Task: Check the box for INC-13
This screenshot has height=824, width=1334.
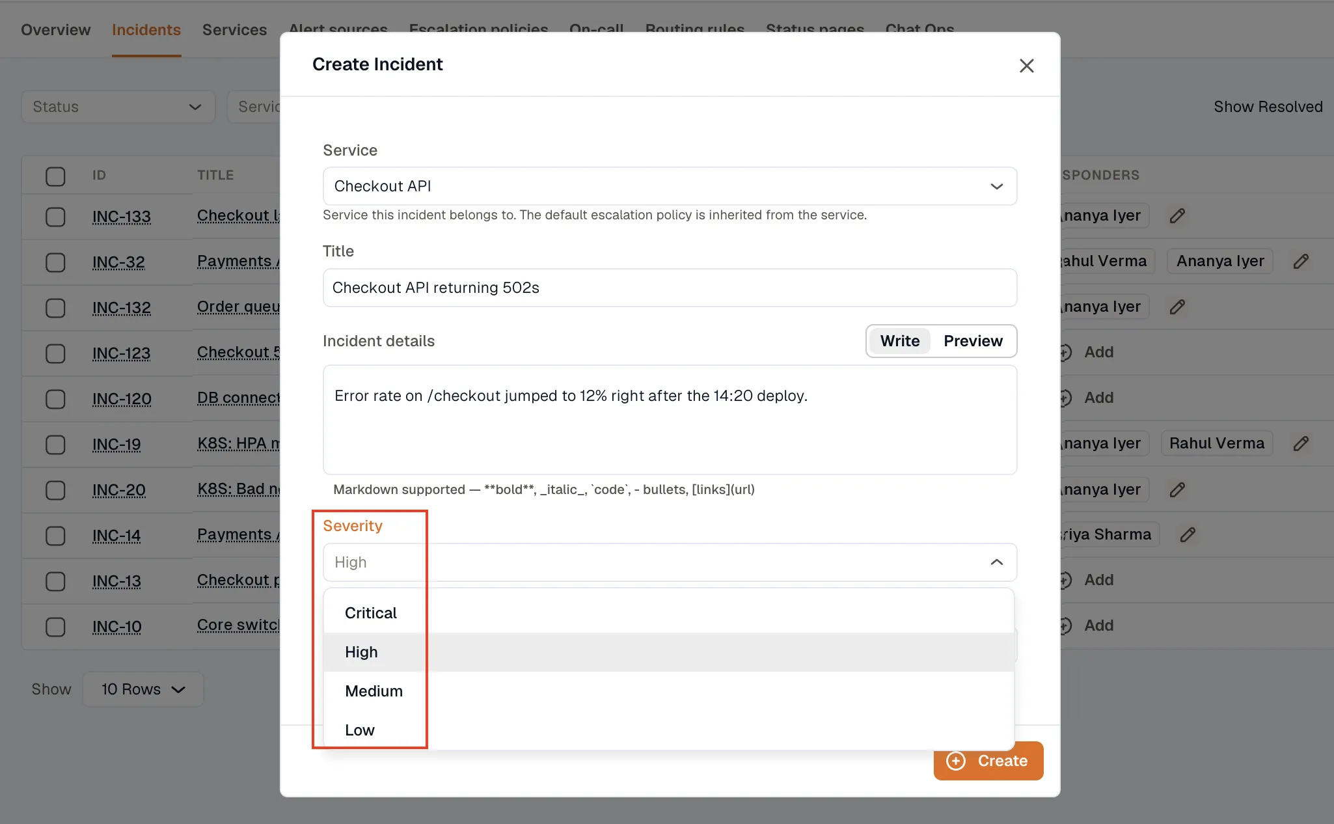Action: click(55, 581)
